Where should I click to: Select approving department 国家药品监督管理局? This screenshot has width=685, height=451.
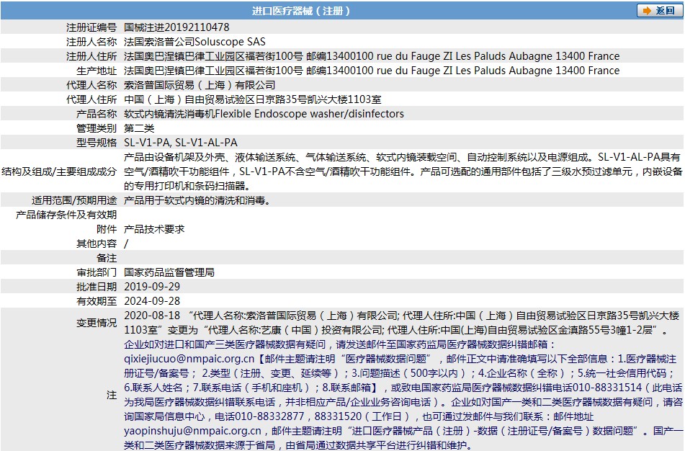(x=169, y=272)
